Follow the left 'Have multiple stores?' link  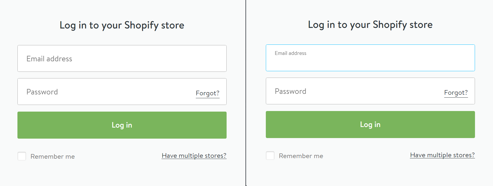click(194, 156)
